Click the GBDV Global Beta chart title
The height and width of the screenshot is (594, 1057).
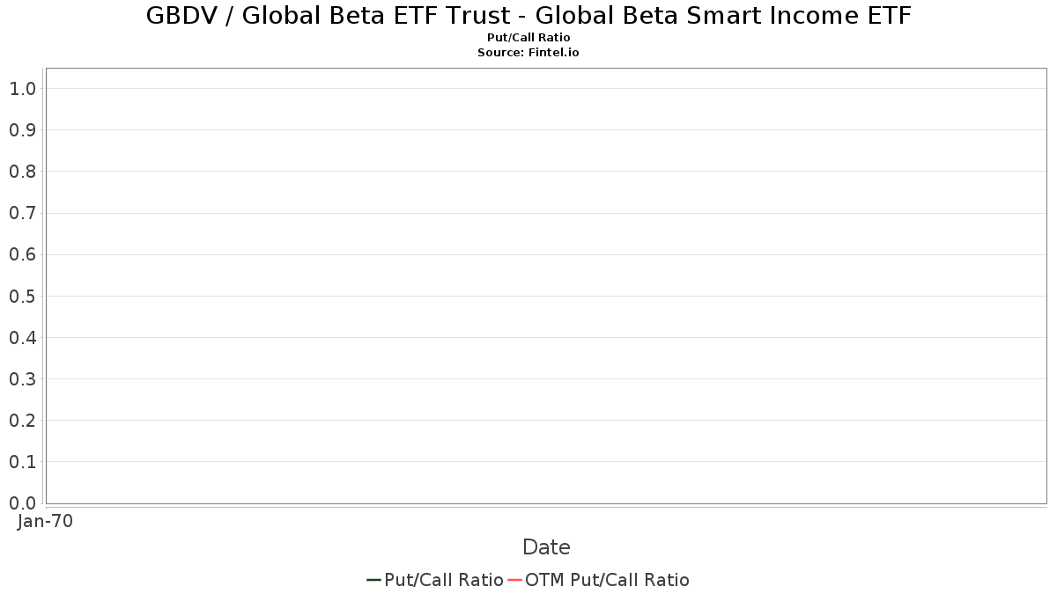click(528, 16)
